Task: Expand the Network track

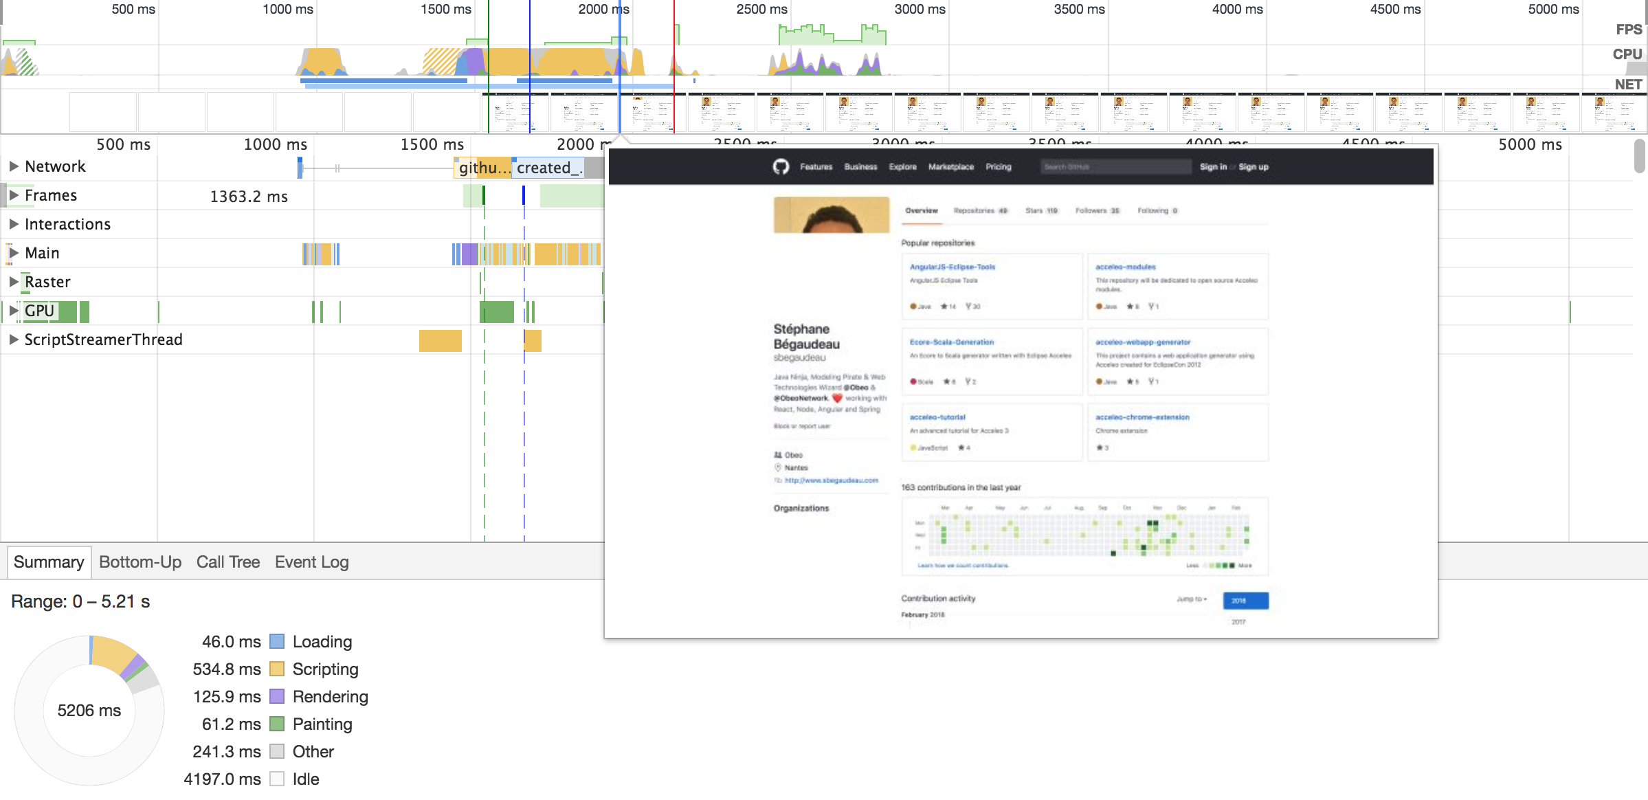Action: coord(14,166)
